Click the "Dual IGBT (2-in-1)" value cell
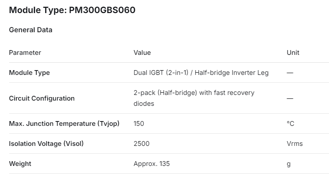The height and width of the screenshot is (179, 329). (x=201, y=73)
